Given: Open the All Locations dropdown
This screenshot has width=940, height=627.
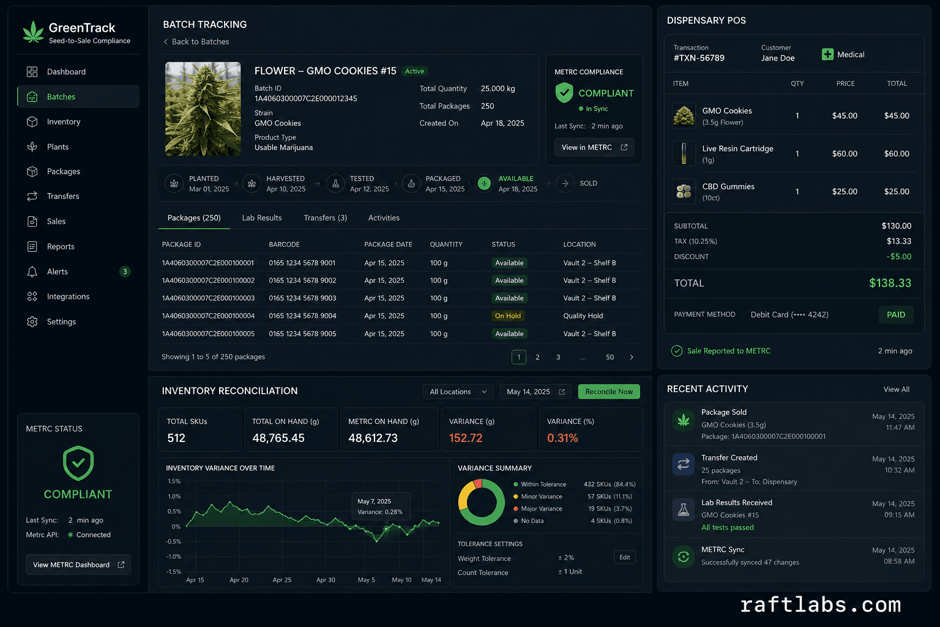Looking at the screenshot, I should [x=458, y=392].
